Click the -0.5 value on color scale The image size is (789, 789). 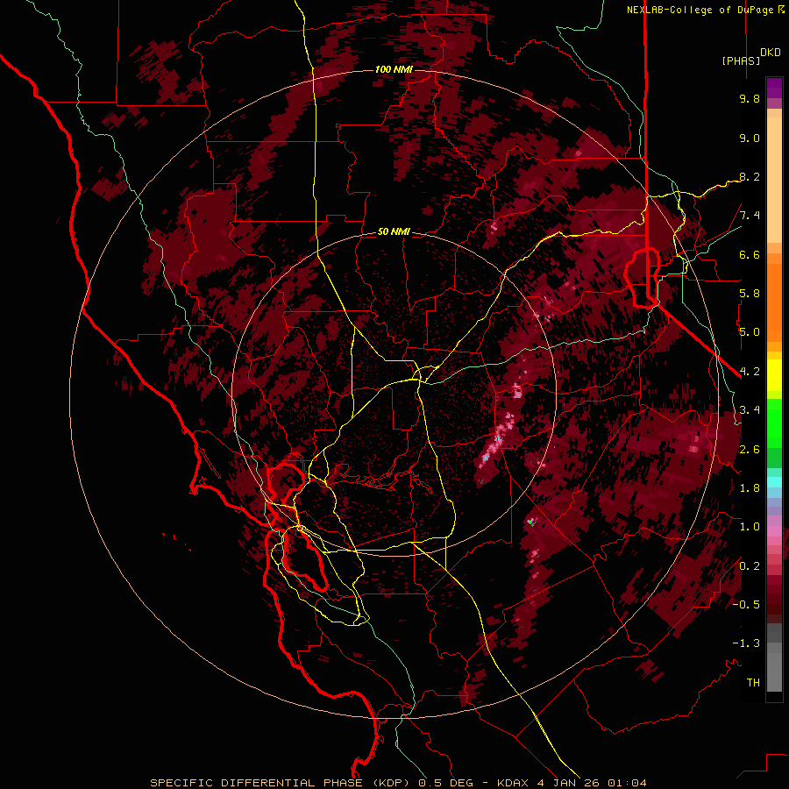tap(746, 605)
